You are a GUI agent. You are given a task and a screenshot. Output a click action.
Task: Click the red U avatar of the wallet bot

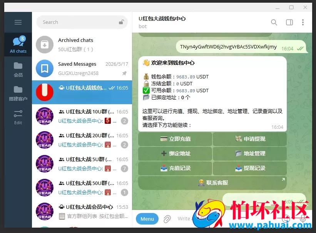45,92
